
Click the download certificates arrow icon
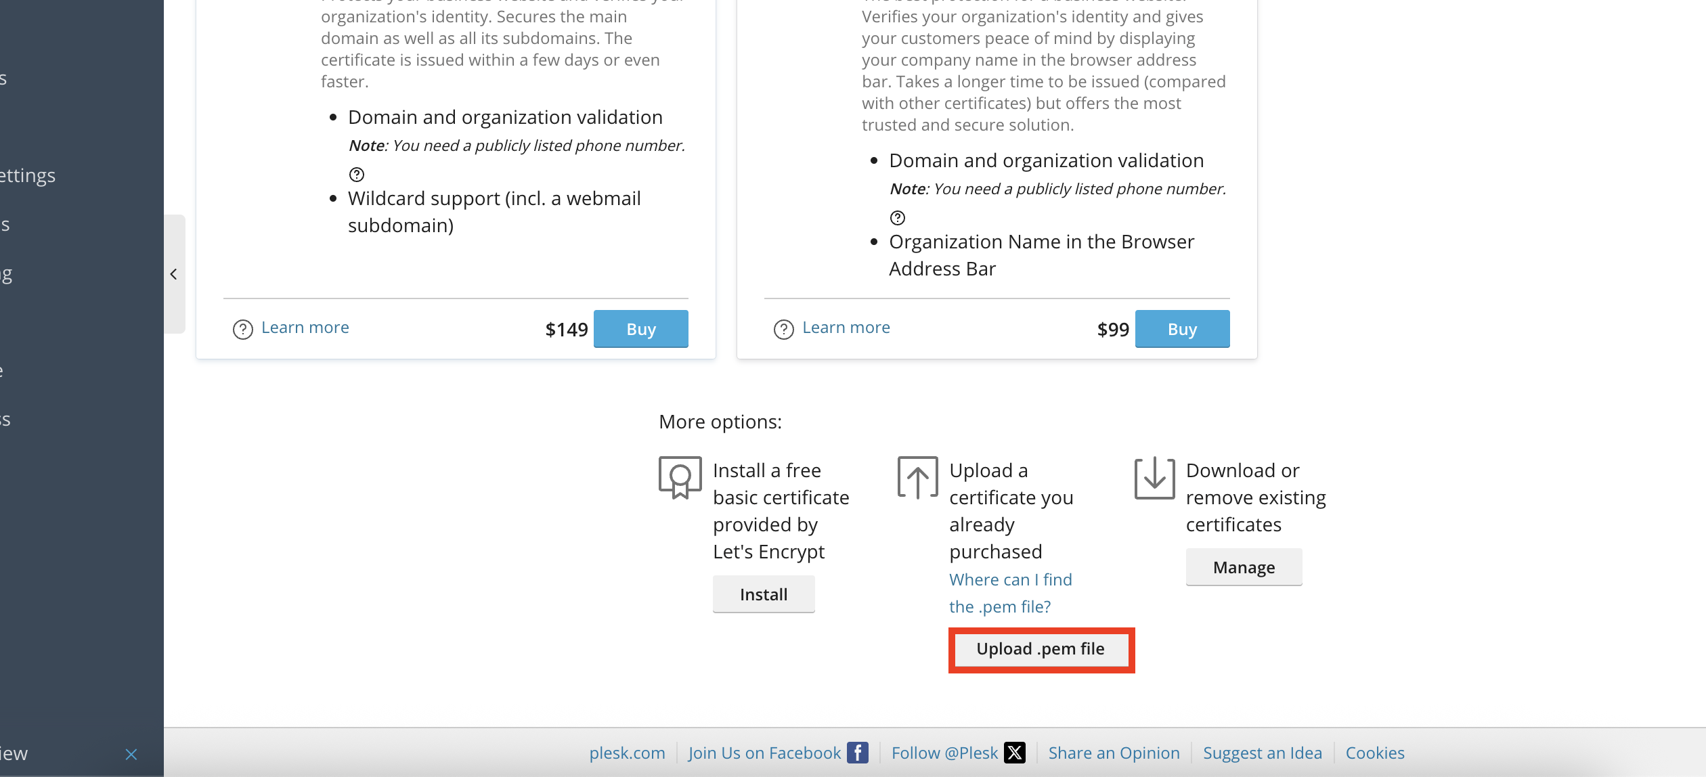click(1154, 478)
